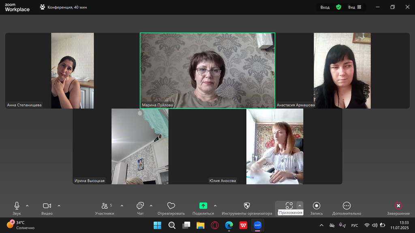Click green Поделиться share screen icon
415x233 pixels.
coord(203,206)
